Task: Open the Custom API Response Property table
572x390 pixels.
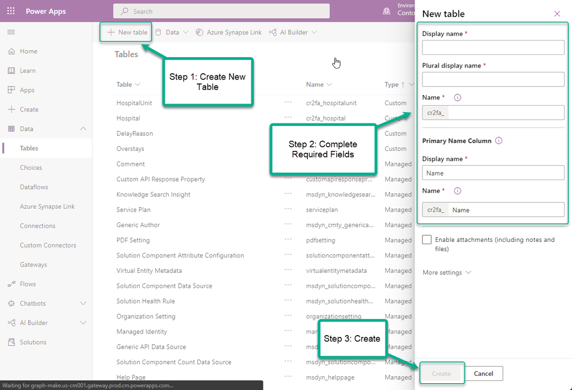Action: click(160, 180)
